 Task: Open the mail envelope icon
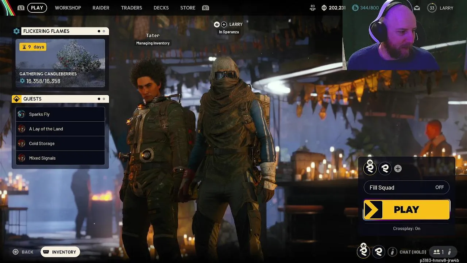click(417, 8)
